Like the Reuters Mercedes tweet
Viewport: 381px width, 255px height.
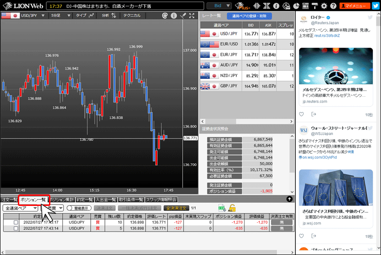(301, 114)
